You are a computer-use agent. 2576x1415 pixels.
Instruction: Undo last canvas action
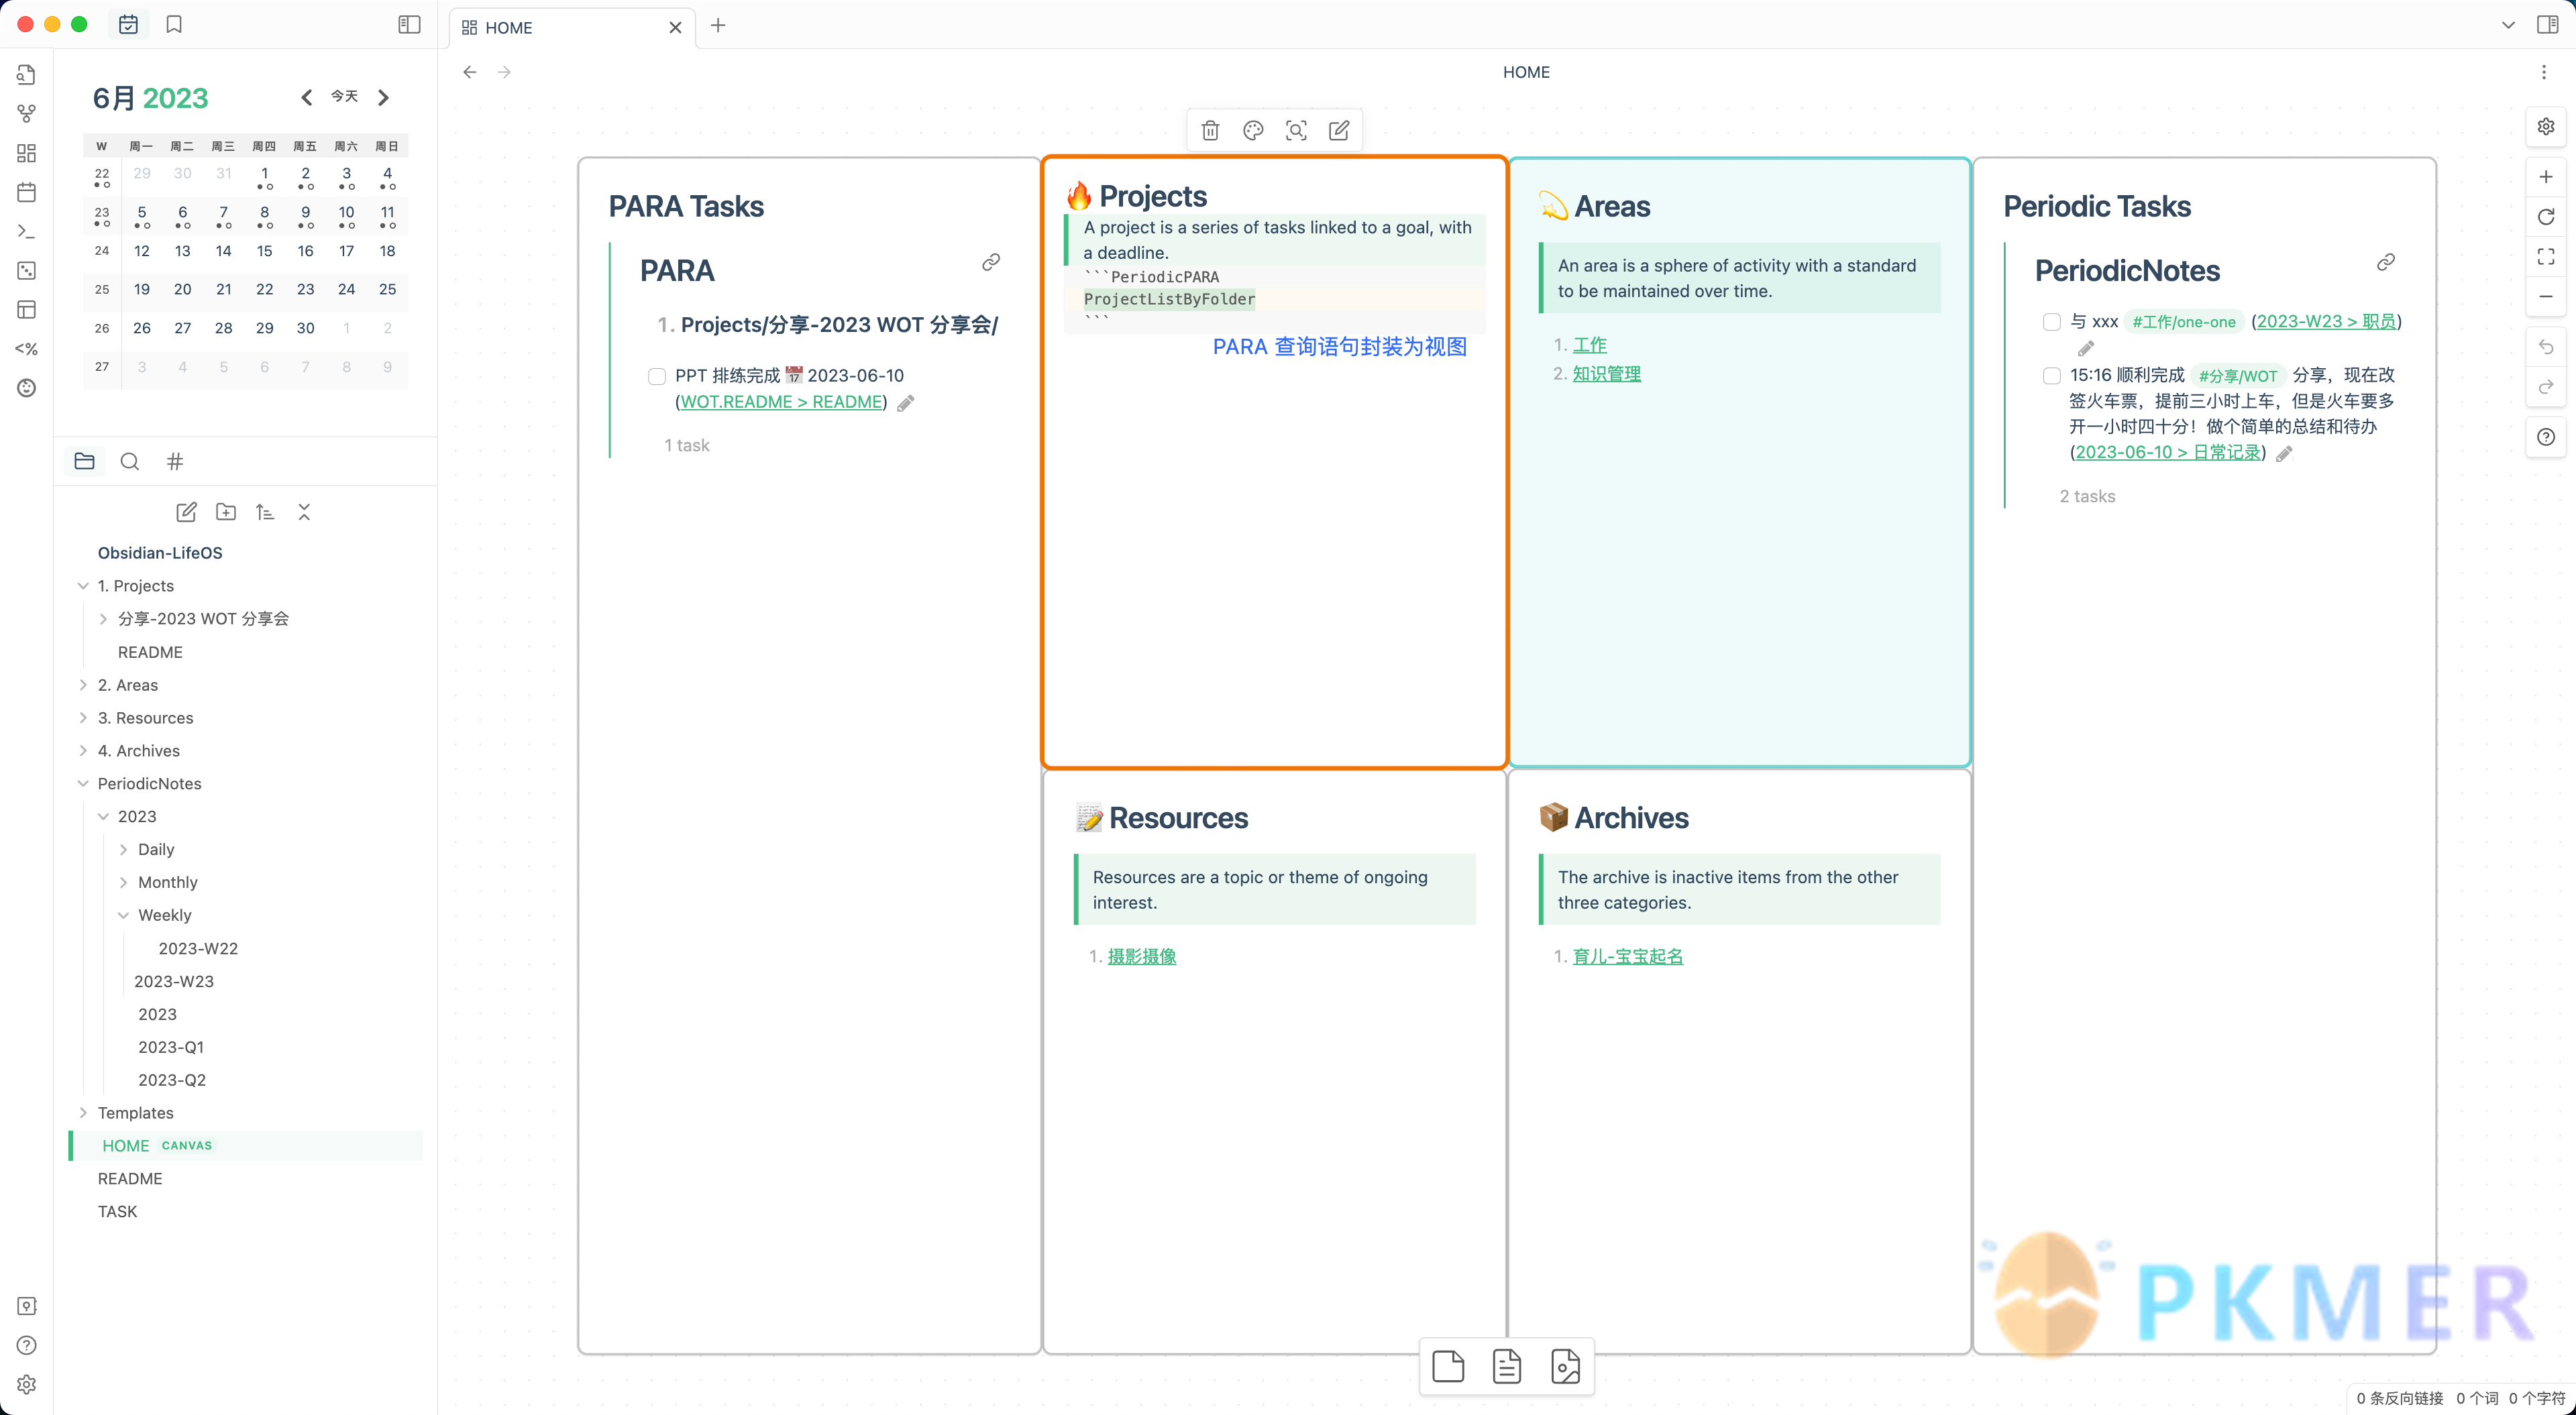[x=2546, y=347]
